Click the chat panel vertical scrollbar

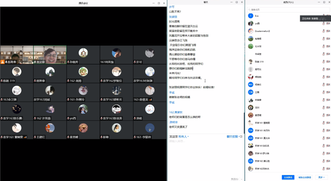(x=244, y=123)
